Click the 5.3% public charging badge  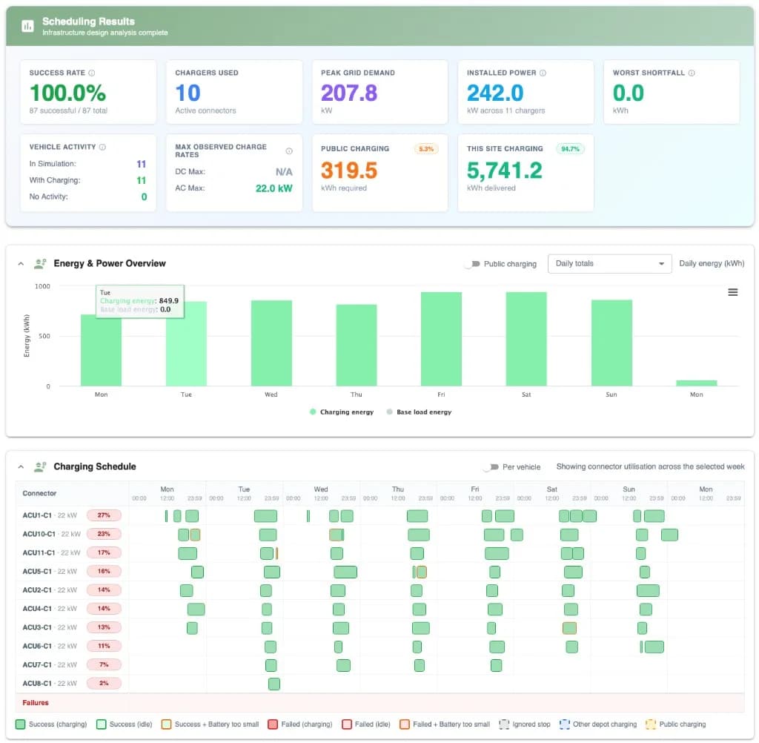point(426,149)
